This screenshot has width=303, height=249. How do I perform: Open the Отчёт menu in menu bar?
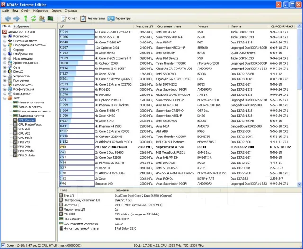pyautogui.click(x=25, y=11)
